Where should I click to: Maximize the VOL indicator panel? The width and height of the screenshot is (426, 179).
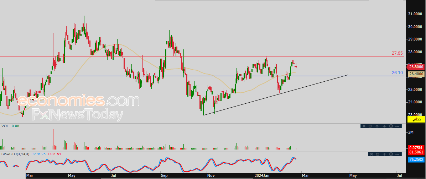click(370, 126)
